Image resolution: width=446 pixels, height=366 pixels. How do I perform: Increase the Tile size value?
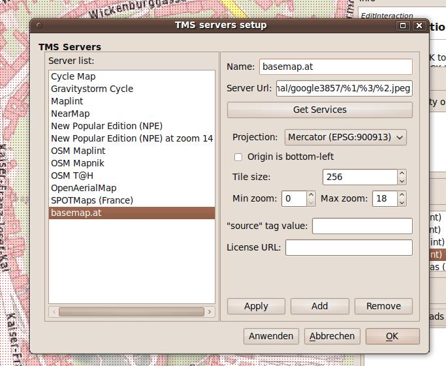click(x=402, y=174)
